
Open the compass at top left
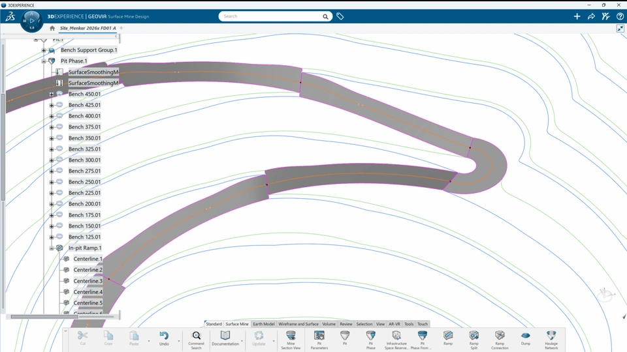(31, 20)
